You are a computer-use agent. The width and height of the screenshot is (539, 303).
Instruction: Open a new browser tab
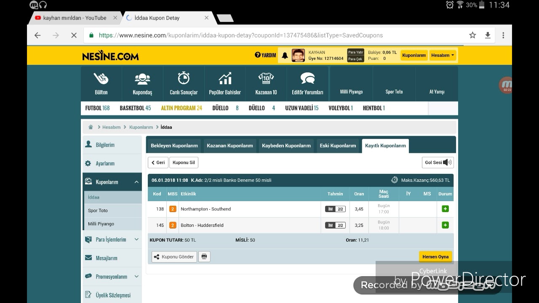[225, 18]
